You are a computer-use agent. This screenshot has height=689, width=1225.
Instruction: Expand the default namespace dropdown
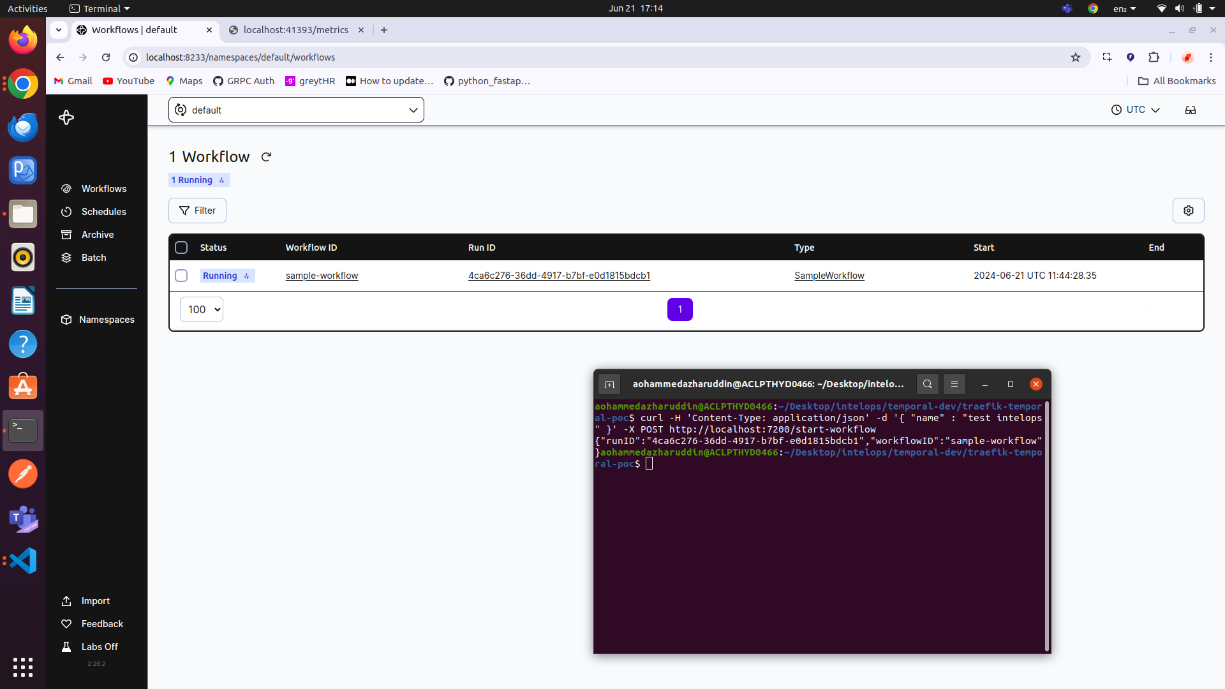pos(413,109)
